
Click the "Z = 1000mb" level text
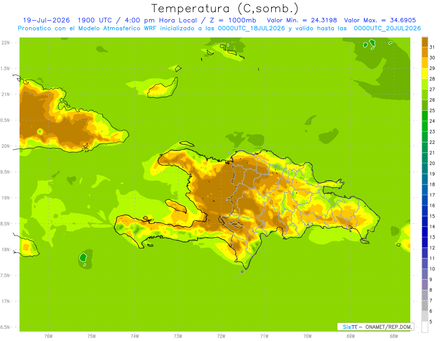click(233, 20)
